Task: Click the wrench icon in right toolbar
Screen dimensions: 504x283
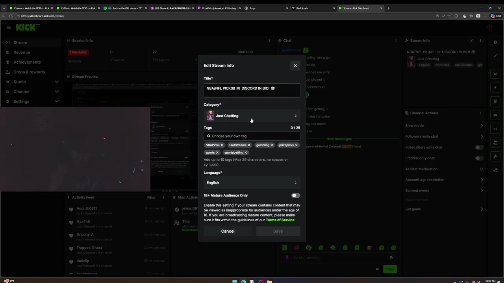Action: [x=495, y=156]
